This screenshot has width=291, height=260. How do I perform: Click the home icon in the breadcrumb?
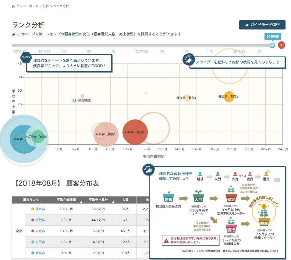tap(13, 6)
